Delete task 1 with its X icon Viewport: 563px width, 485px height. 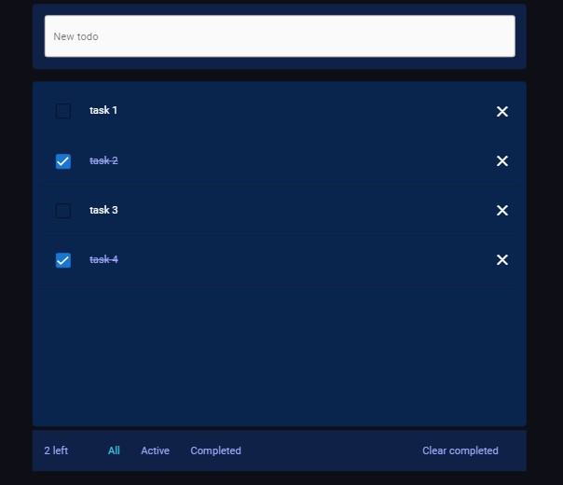tap(501, 112)
